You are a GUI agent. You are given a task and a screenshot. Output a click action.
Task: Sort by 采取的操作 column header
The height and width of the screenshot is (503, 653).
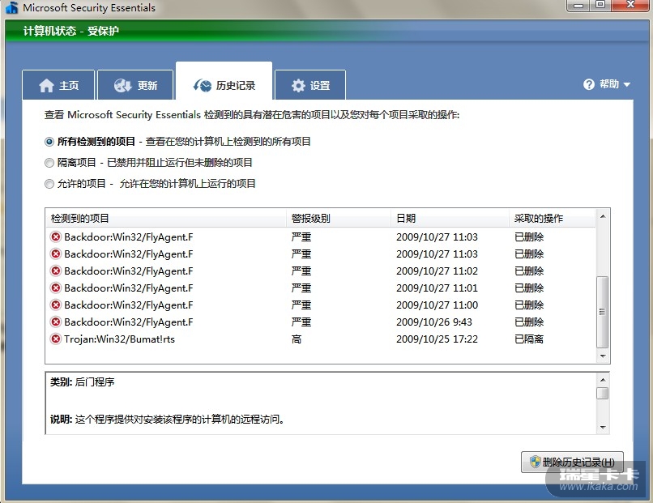[x=553, y=218]
